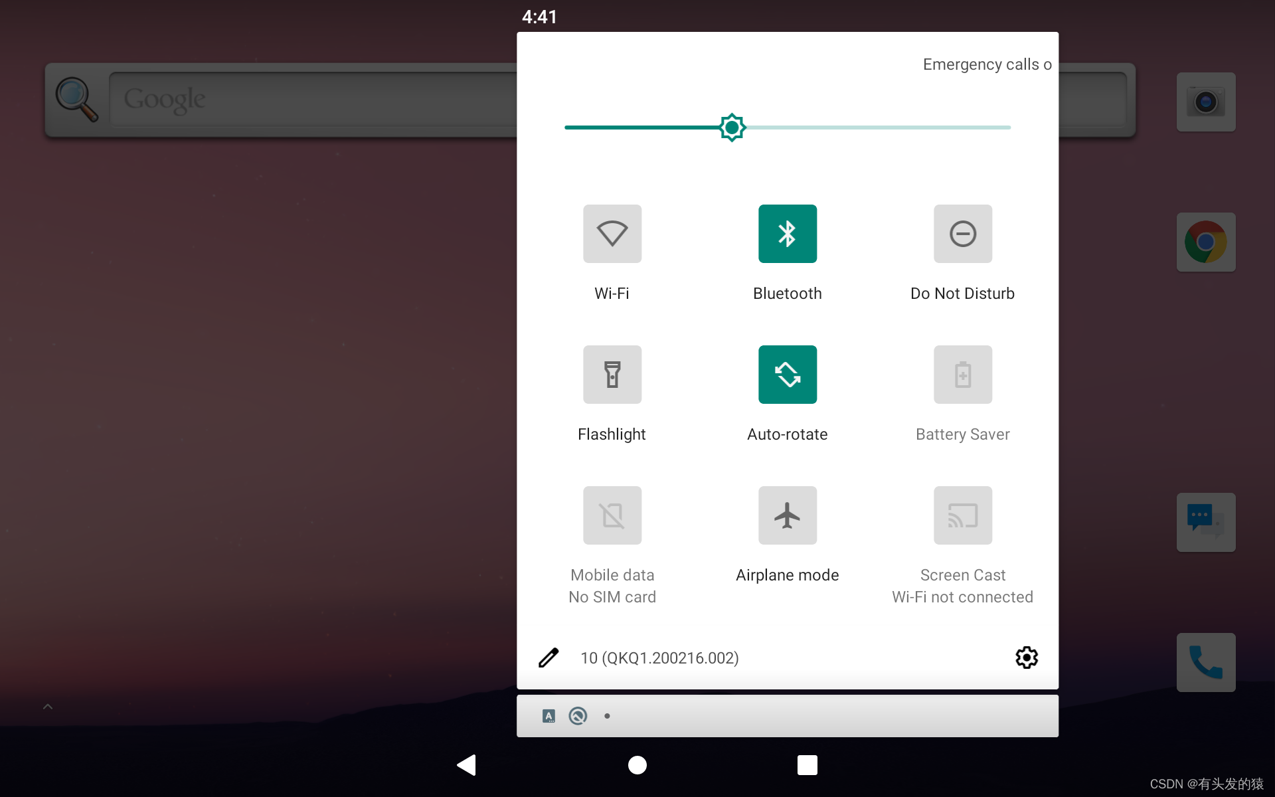Expand the app drawer up chevron

(x=48, y=707)
